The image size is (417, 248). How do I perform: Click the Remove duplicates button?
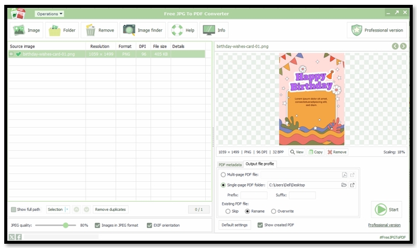tap(110, 209)
